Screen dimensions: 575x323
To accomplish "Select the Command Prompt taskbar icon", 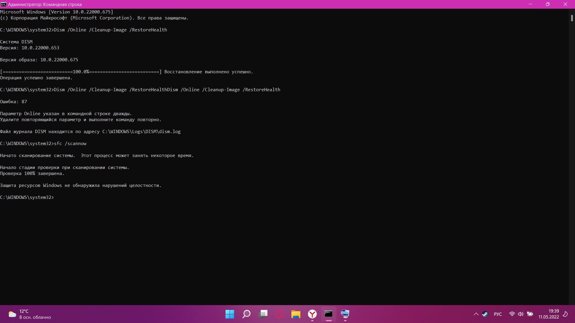I will (x=329, y=314).
